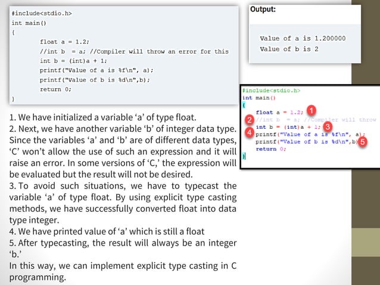The width and height of the screenshot is (380, 285).
Task: Click line "be evaluated but the result will not be desired."
Action: [x=101, y=174]
